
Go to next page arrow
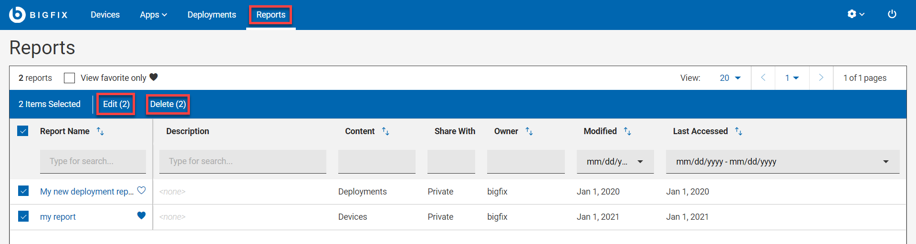(x=821, y=78)
